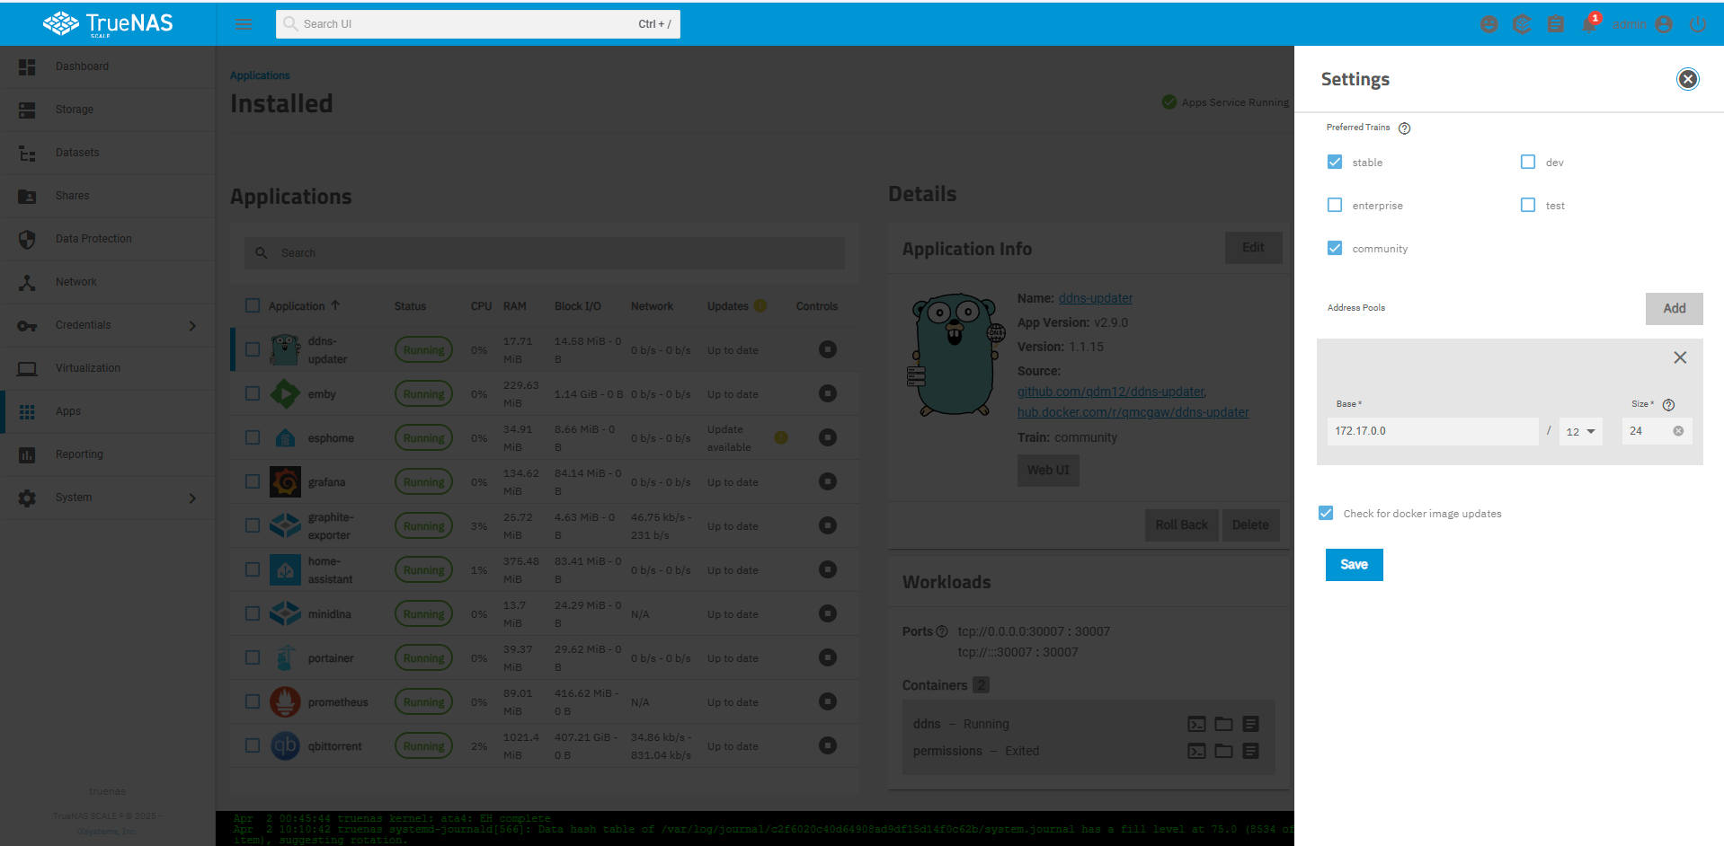1724x846 pixels.
Task: Remove the address pool entry
Action: [1680, 357]
